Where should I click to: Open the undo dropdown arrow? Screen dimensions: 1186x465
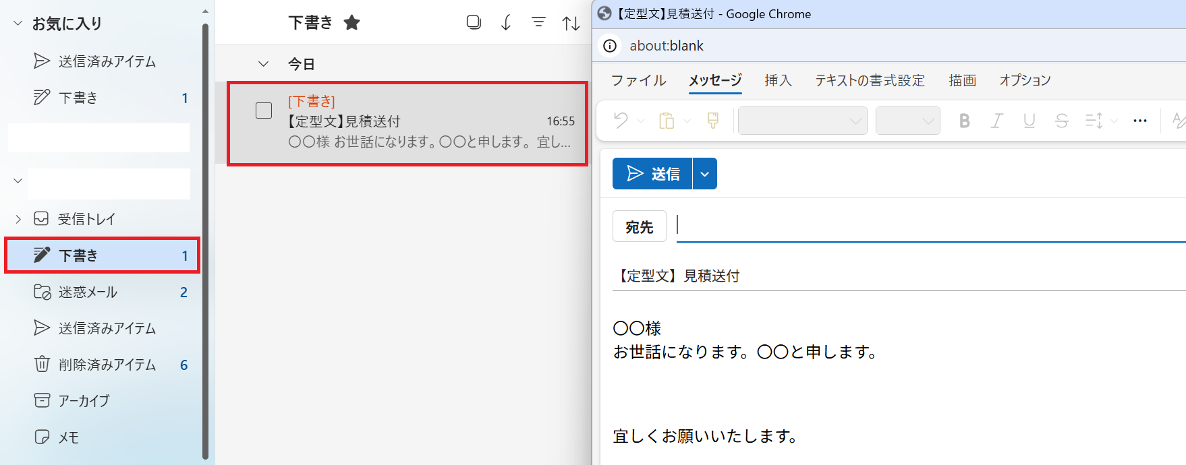point(641,121)
